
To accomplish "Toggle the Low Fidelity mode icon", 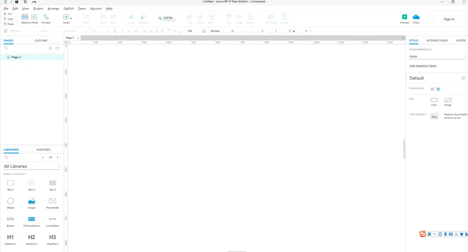I will point(434,116).
